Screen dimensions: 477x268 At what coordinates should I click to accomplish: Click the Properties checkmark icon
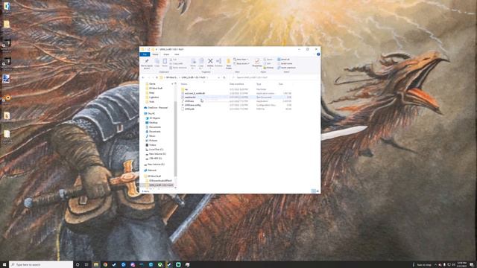click(256, 62)
